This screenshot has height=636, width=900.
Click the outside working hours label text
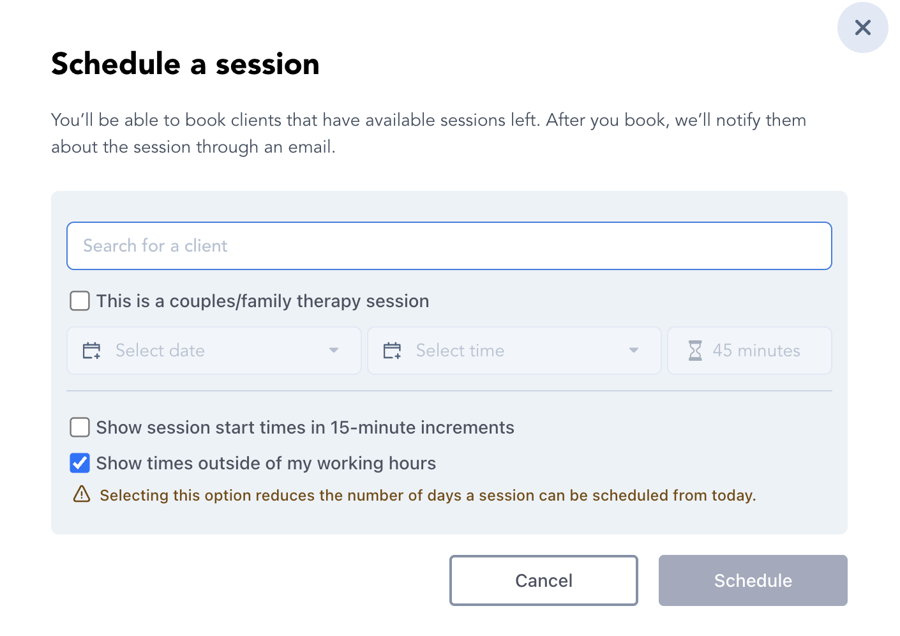(x=266, y=463)
